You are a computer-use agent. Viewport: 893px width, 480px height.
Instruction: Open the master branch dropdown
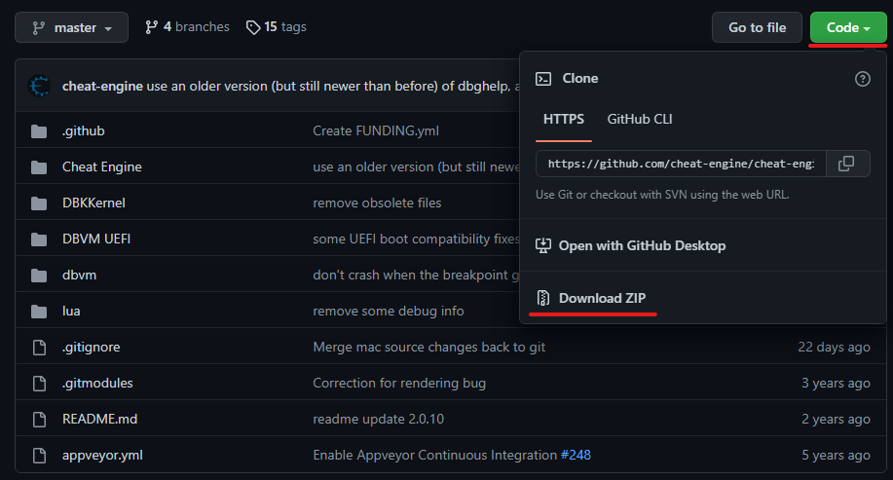[72, 27]
